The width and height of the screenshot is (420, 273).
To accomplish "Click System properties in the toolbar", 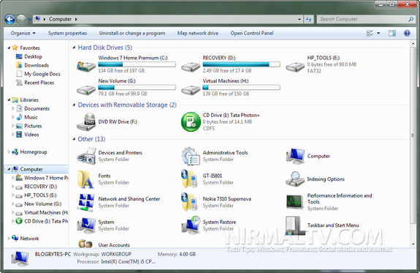I will pos(67,33).
